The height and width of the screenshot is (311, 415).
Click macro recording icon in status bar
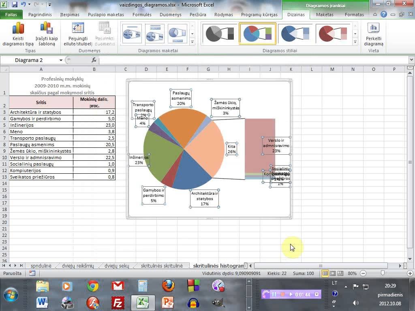(32, 273)
